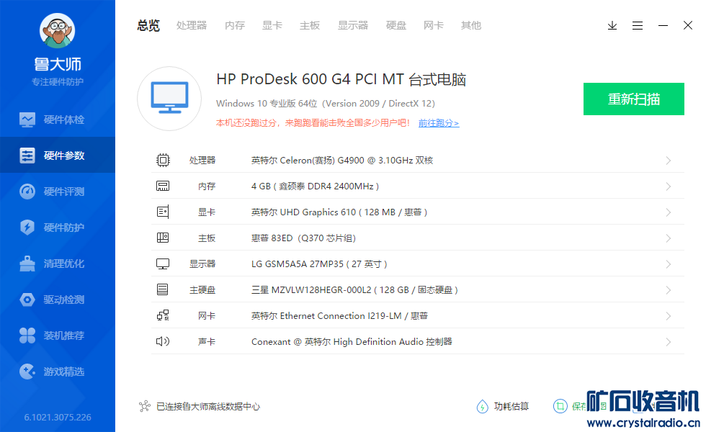Click the 惠普 83ED Q370 motherboard text
Viewport: 706px width, 432px height.
coord(303,238)
